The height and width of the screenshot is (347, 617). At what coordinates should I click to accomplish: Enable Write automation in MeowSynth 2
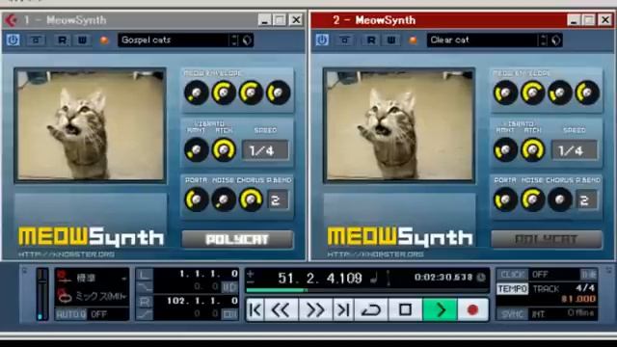tap(391, 40)
